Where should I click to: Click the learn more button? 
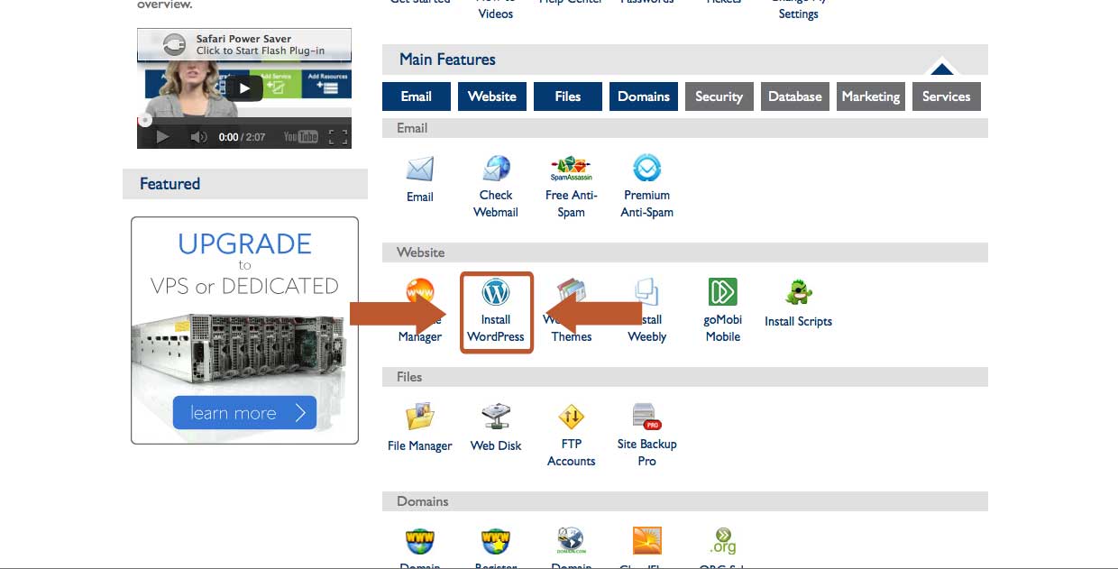point(245,413)
